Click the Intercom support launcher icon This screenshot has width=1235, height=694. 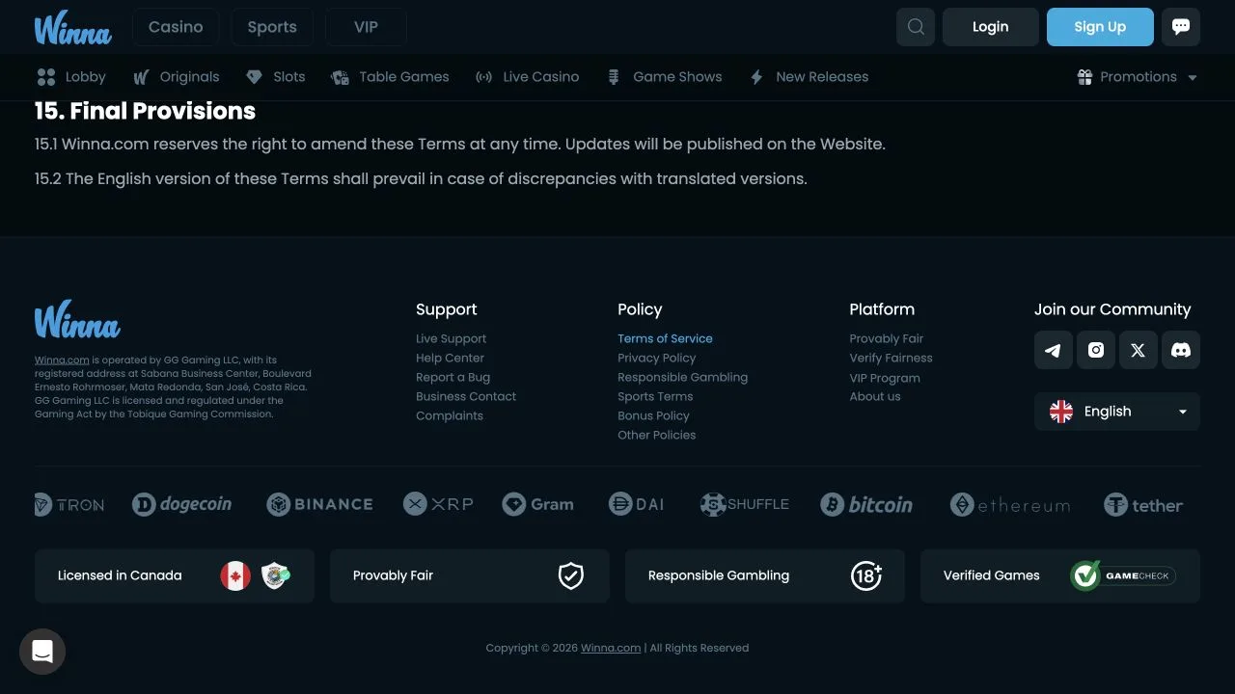pyautogui.click(x=42, y=652)
